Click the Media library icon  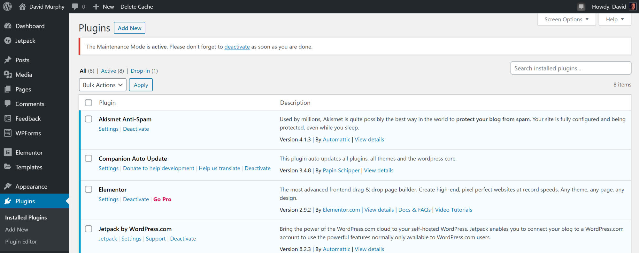pos(8,75)
